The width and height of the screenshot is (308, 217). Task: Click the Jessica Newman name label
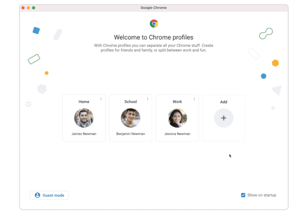point(178,134)
